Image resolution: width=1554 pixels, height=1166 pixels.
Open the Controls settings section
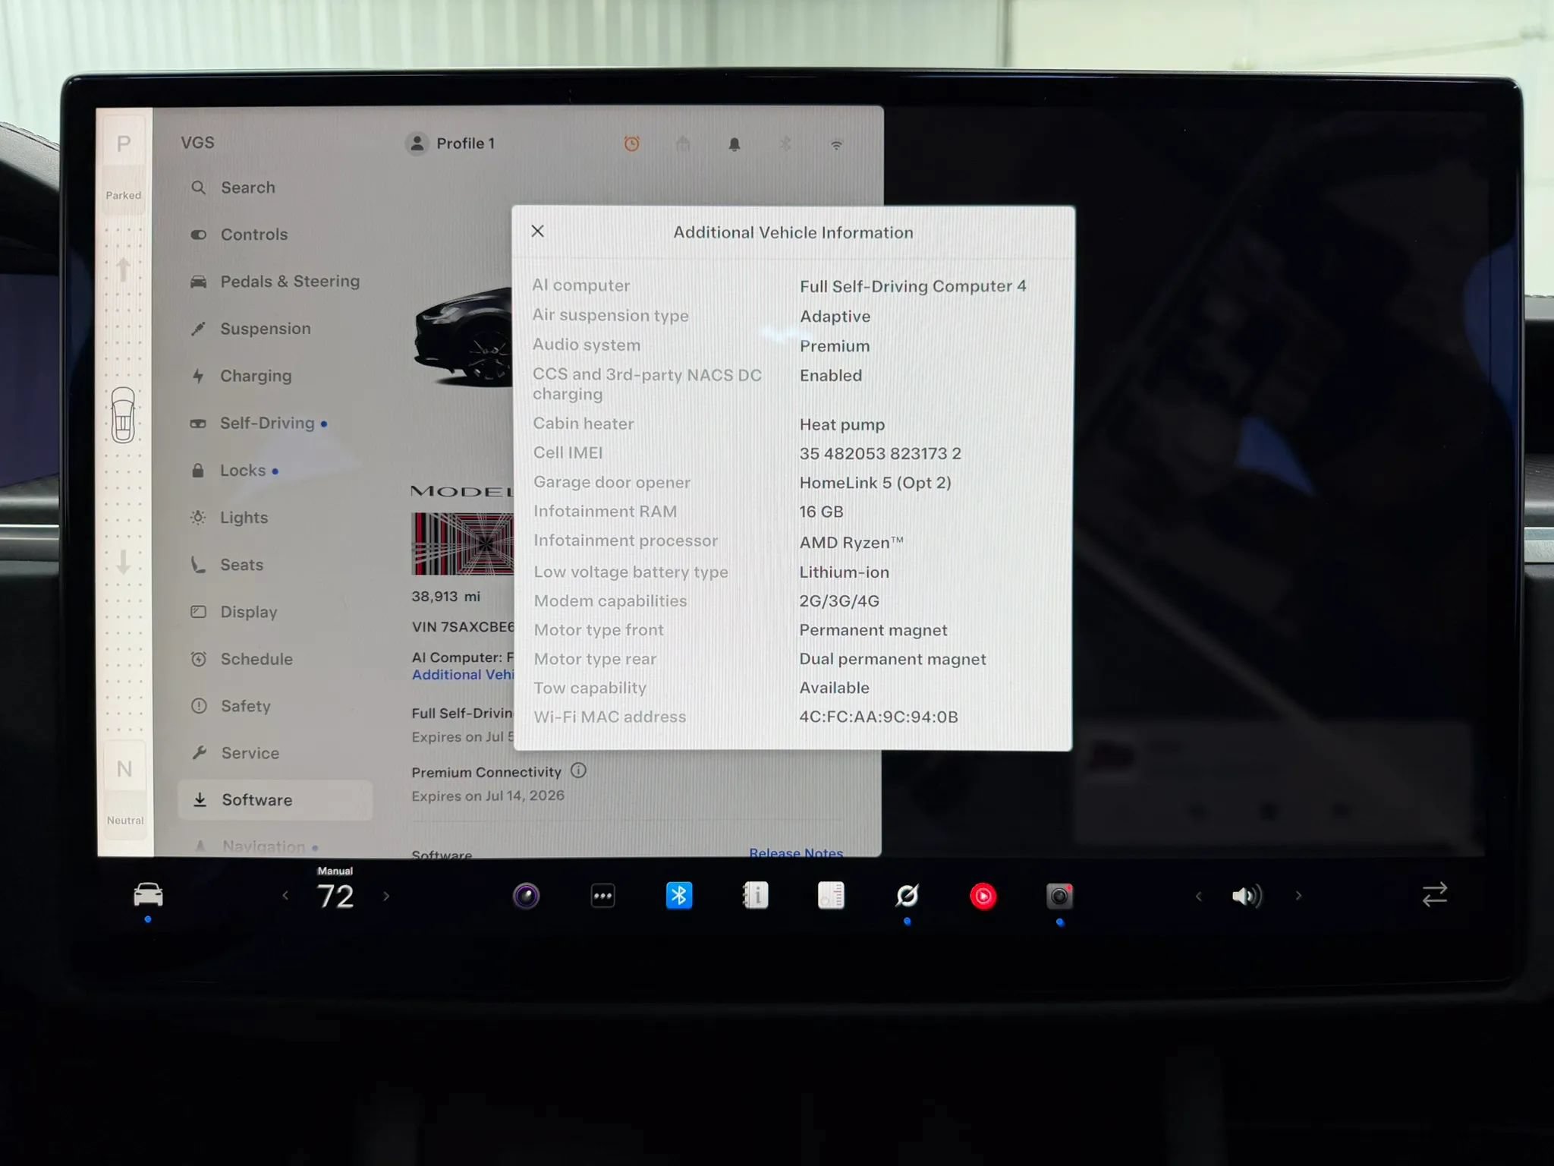tap(239, 235)
